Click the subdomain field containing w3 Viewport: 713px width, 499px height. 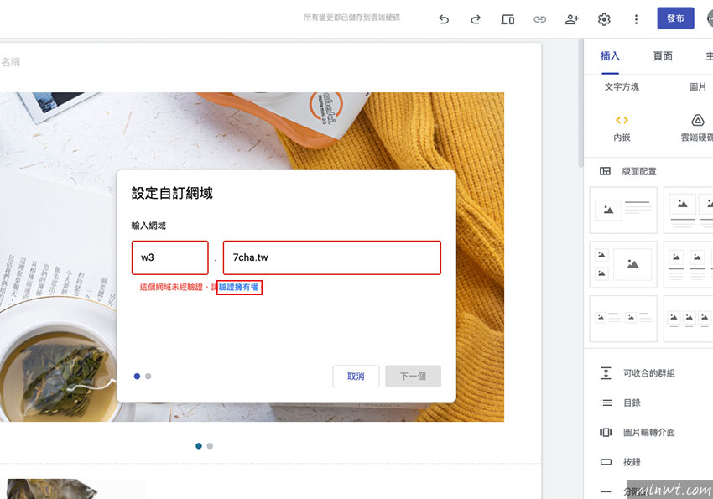click(x=170, y=257)
